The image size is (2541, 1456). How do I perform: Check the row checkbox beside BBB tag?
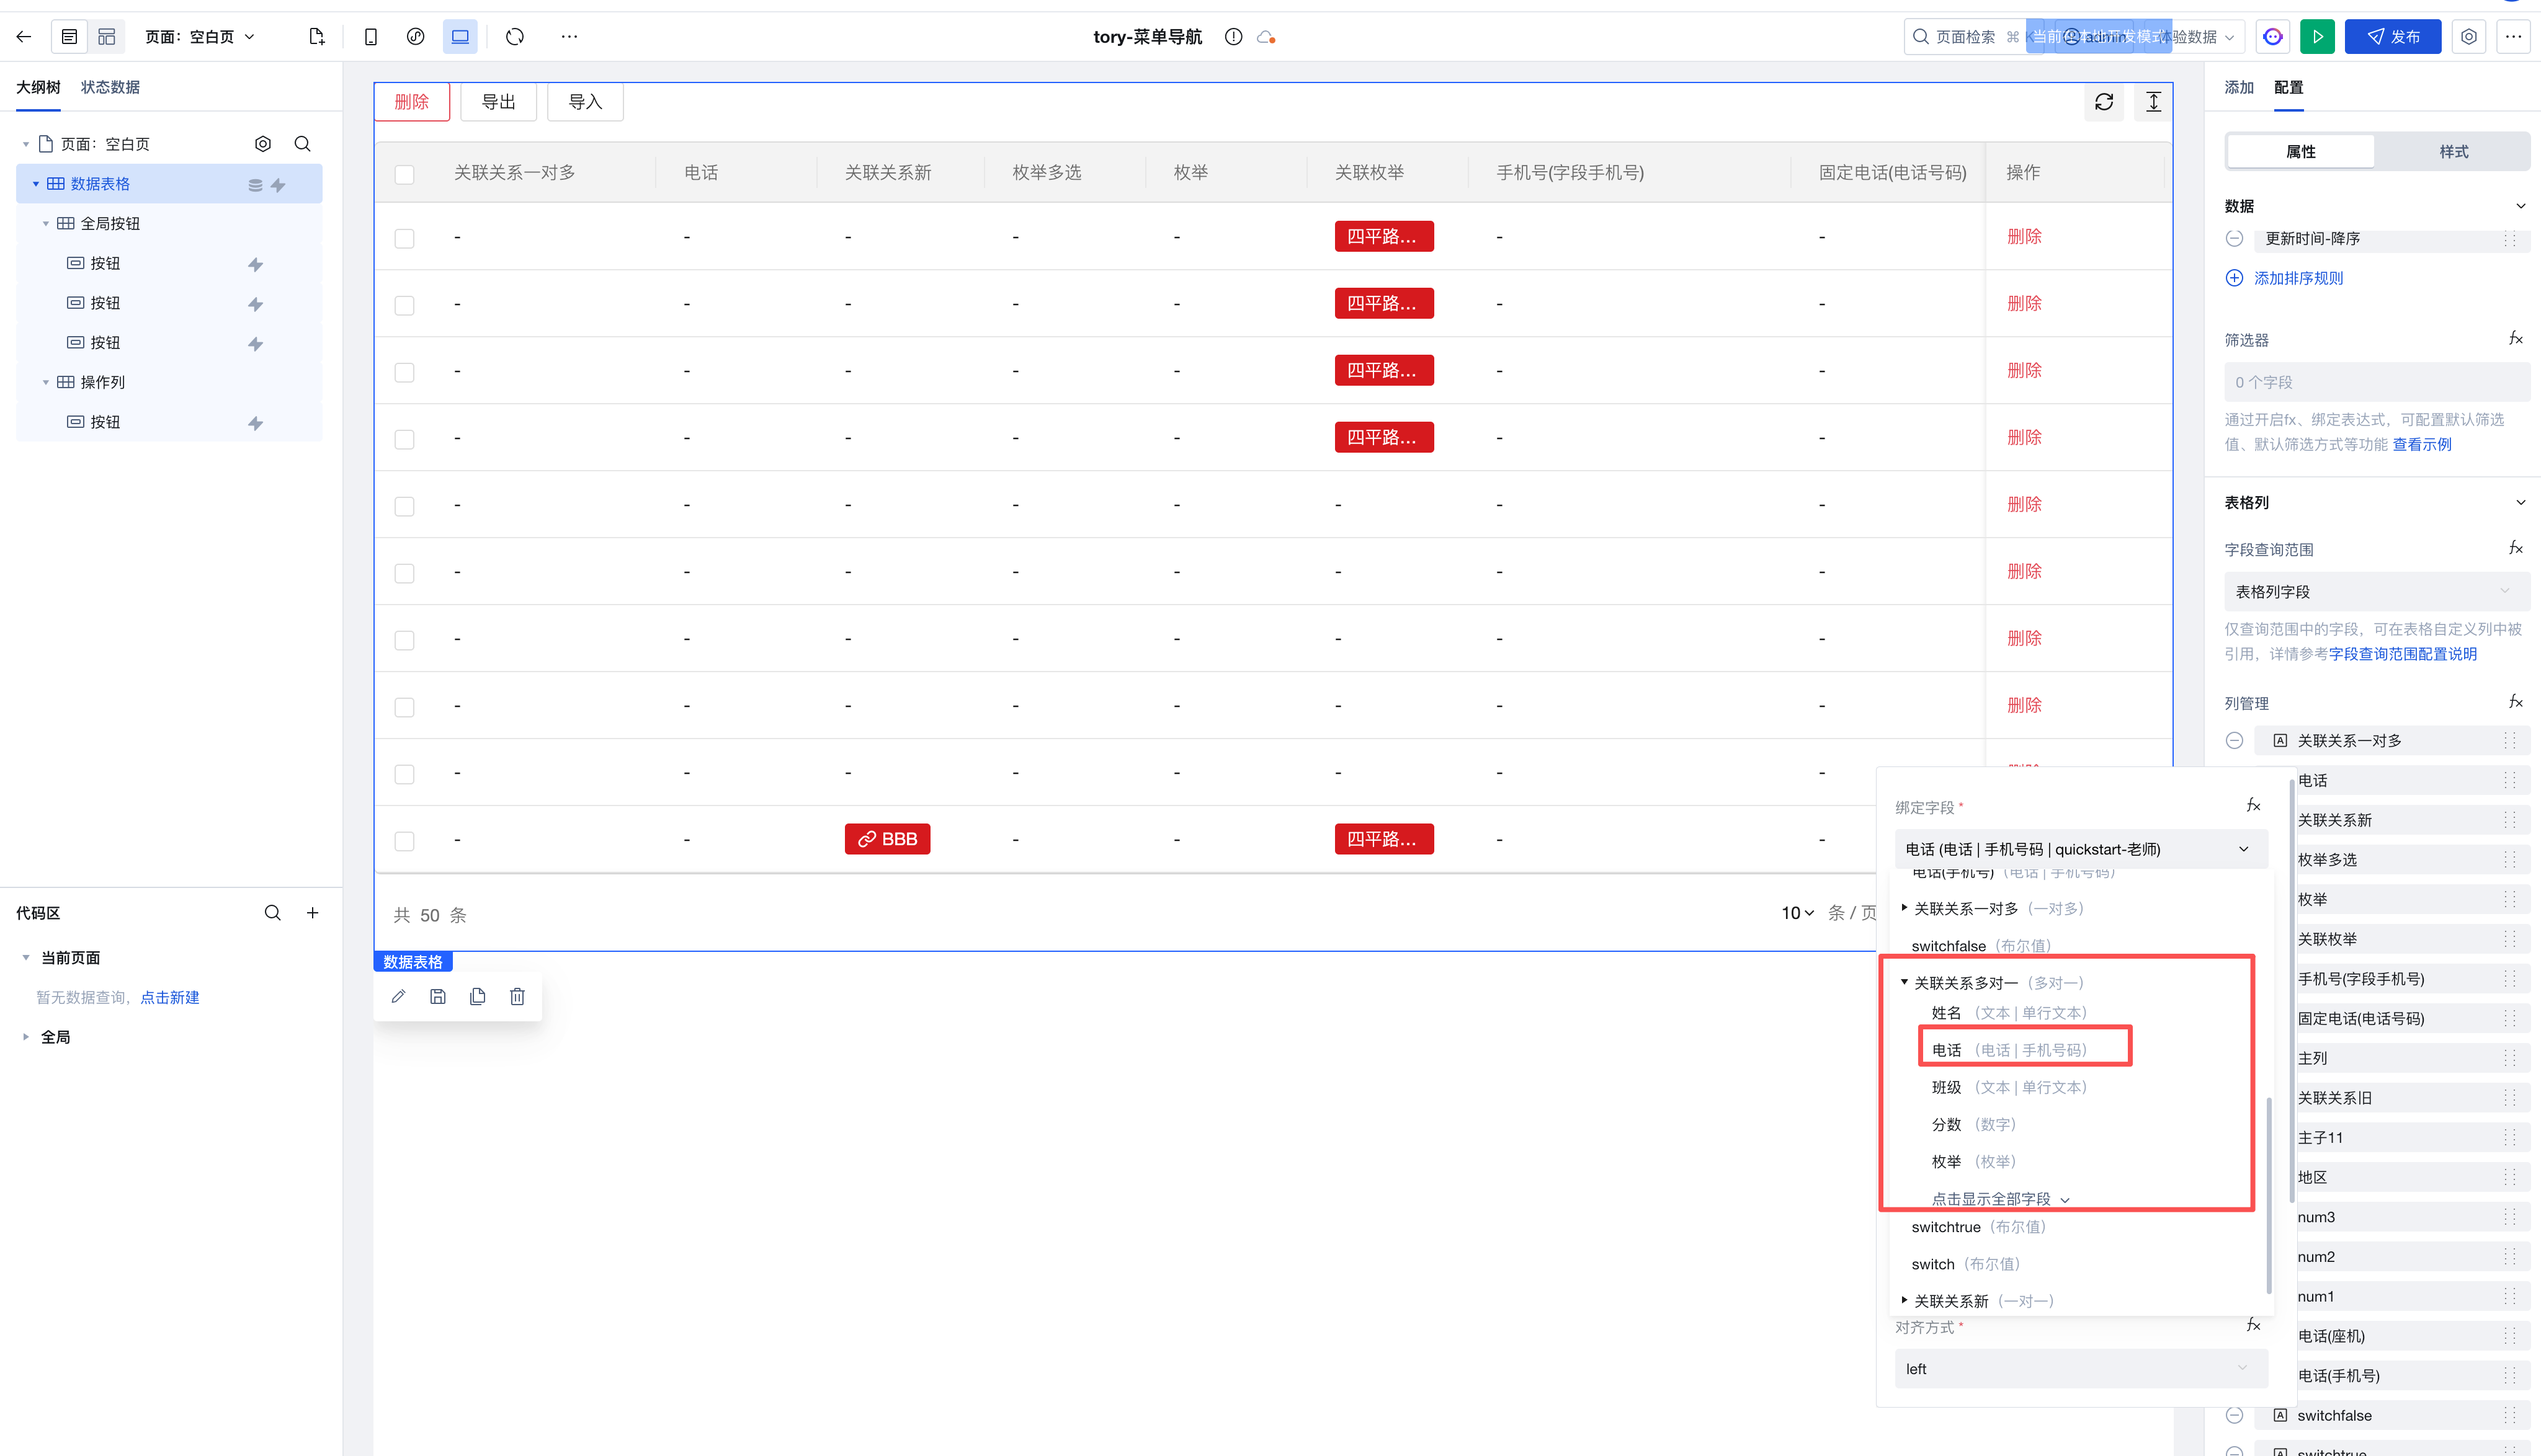(404, 841)
